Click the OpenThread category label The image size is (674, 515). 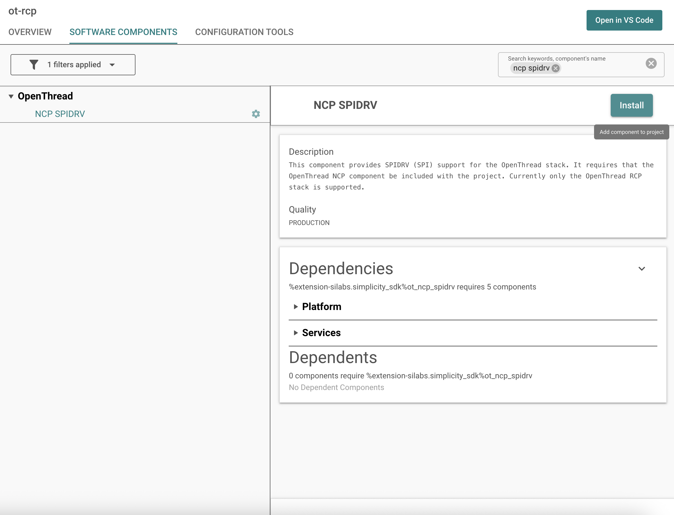click(x=45, y=96)
